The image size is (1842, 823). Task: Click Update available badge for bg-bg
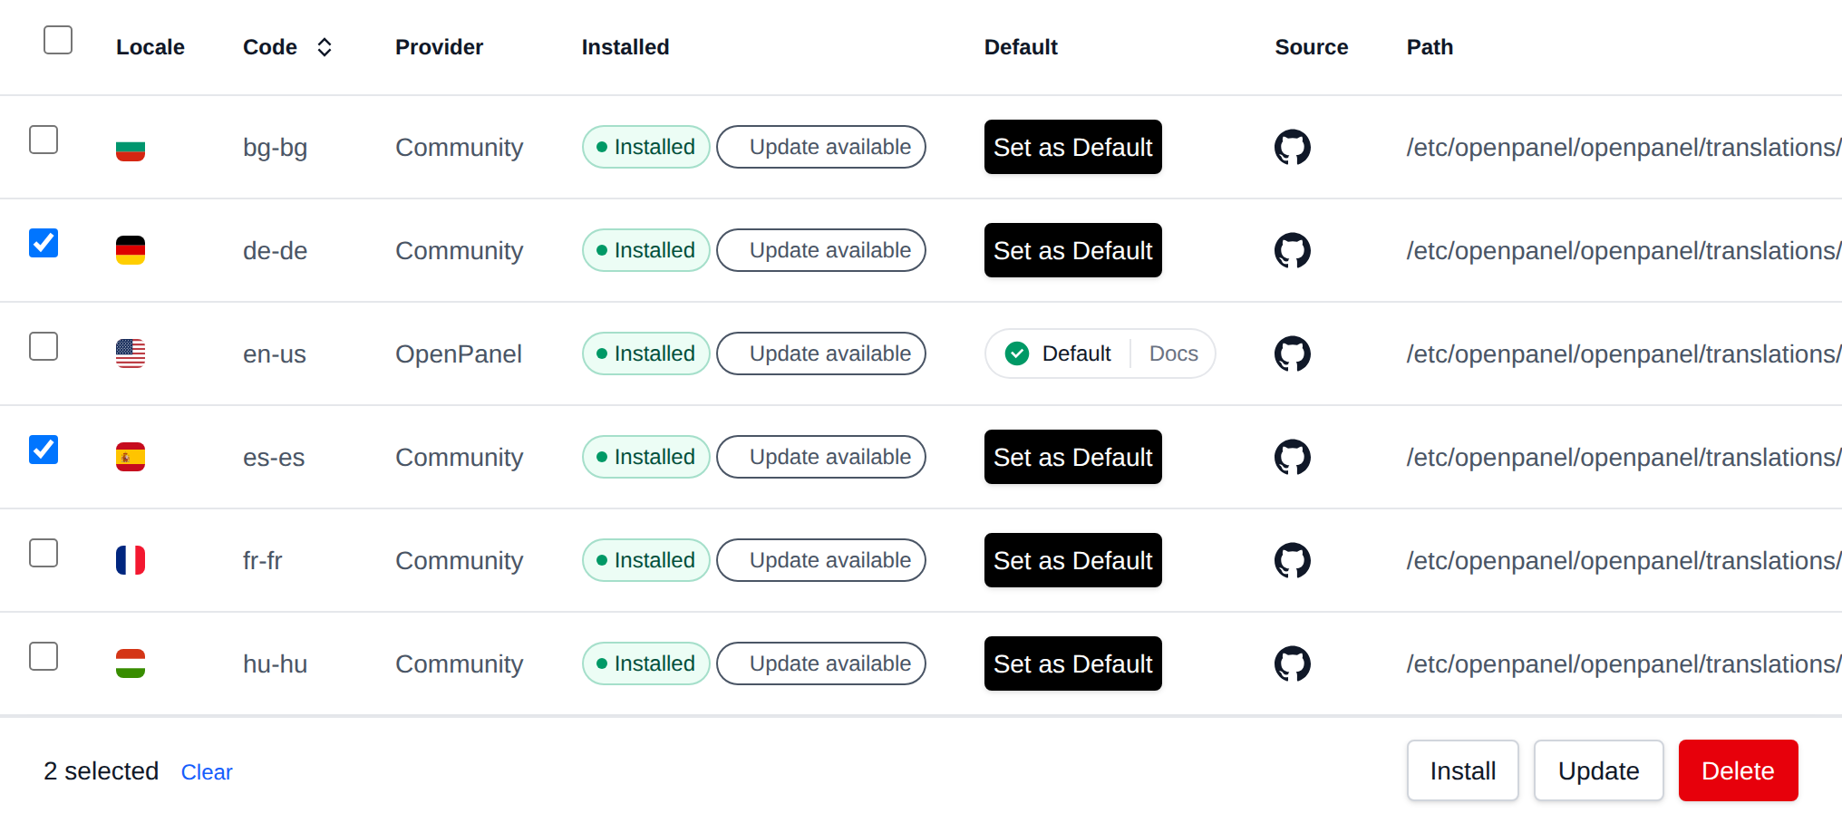821,147
